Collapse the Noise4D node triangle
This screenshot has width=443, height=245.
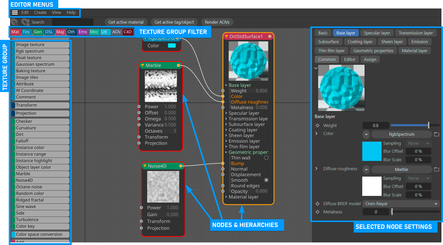(145, 166)
